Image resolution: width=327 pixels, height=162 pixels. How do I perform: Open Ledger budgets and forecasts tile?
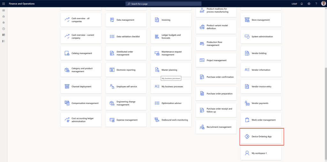pos(171,37)
